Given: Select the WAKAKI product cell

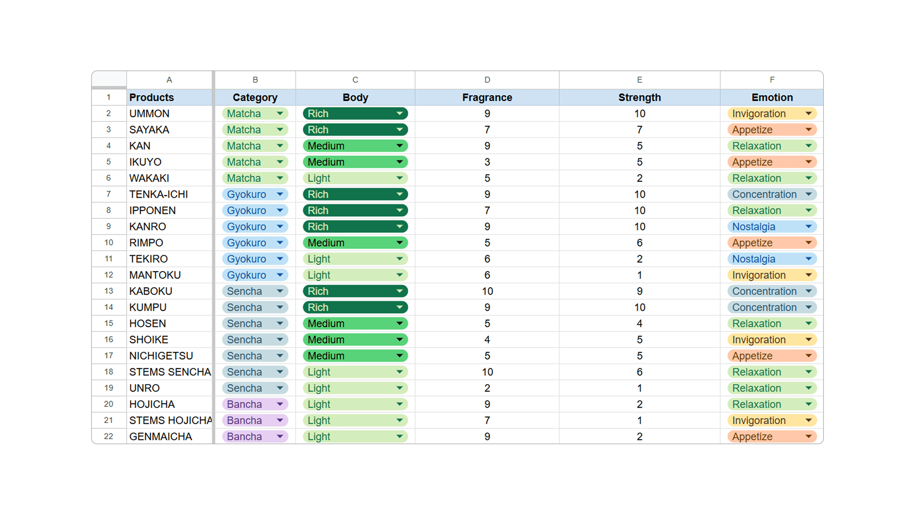Looking at the screenshot, I should click(x=169, y=178).
